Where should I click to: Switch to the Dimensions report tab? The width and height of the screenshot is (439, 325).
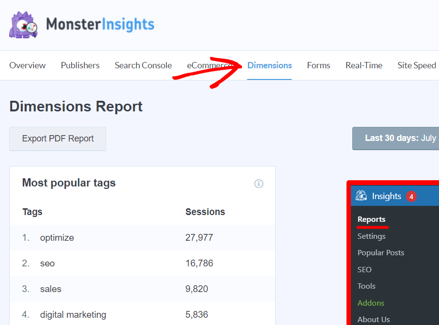[269, 65]
